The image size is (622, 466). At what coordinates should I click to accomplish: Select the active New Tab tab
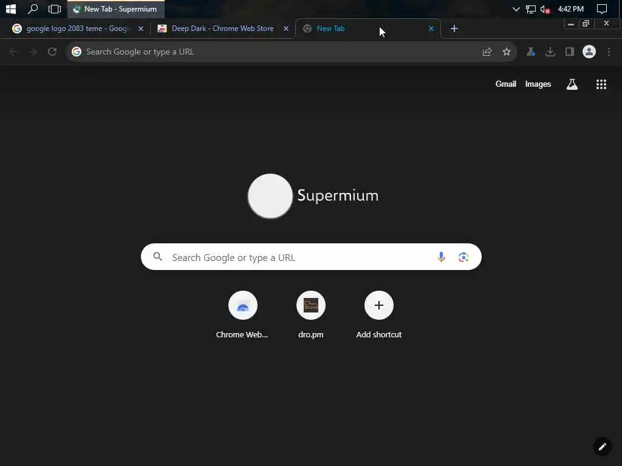click(x=367, y=29)
